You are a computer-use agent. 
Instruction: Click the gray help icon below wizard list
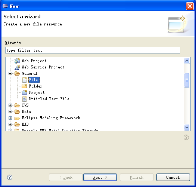tap(186, 137)
